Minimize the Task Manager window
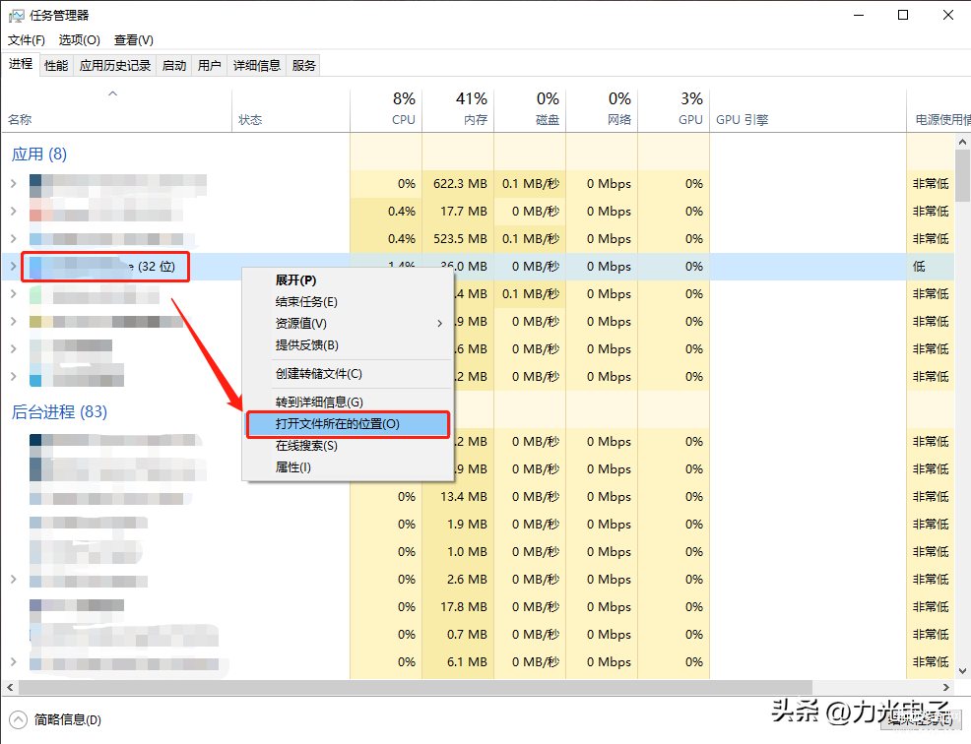971x744 pixels. click(x=859, y=15)
